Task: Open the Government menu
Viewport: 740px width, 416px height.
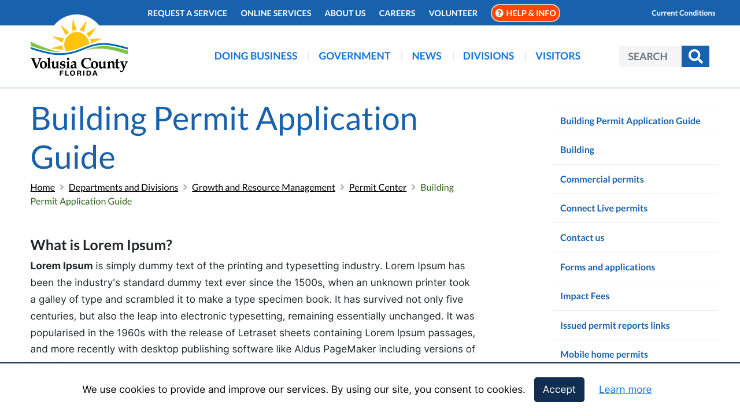Action: click(x=354, y=56)
